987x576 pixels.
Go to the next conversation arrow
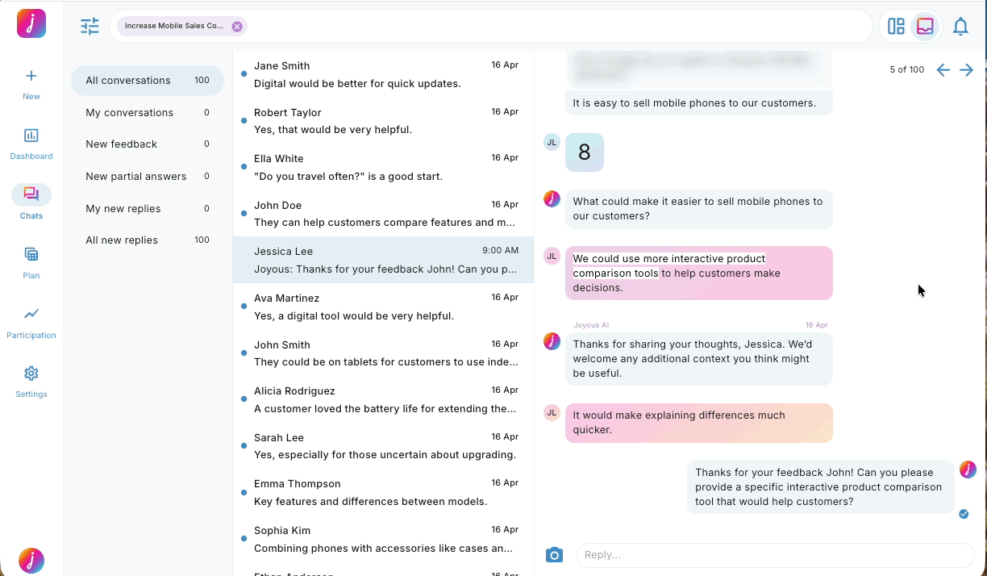[x=967, y=69]
